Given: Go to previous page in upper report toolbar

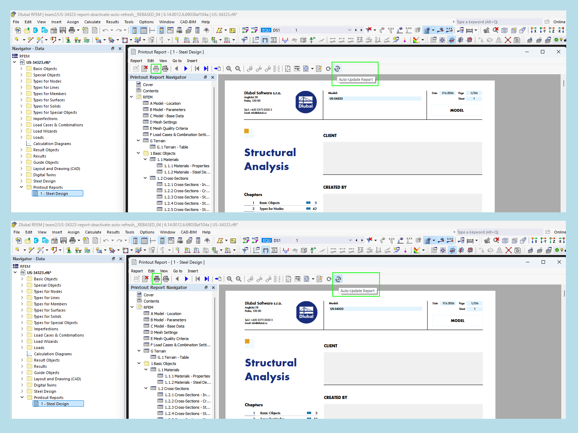Looking at the screenshot, I should 177,69.
